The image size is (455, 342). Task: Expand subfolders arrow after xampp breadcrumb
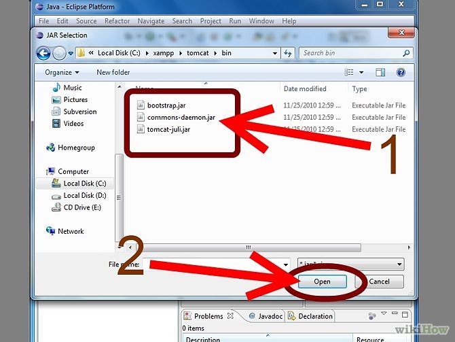(x=181, y=53)
